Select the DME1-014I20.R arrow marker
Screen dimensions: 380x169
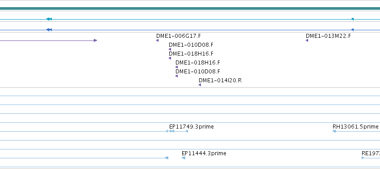pyautogui.click(x=200, y=85)
